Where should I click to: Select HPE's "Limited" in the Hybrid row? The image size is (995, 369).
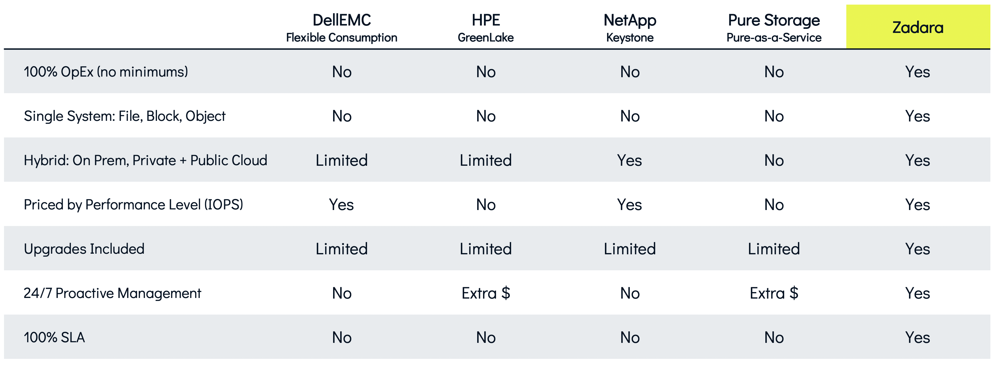point(485,160)
